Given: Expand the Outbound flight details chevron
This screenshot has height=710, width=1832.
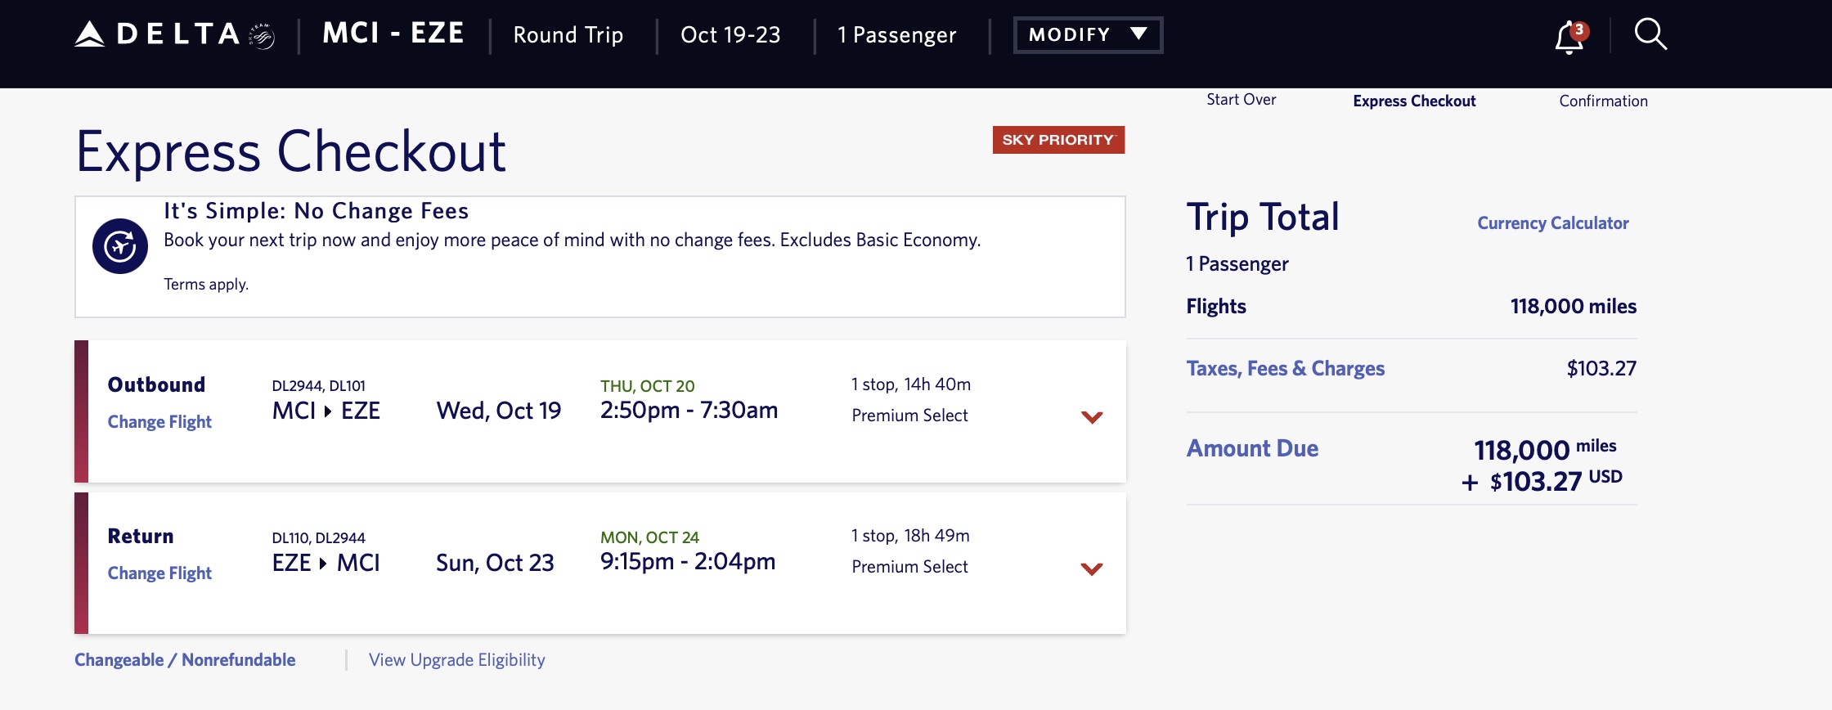Looking at the screenshot, I should [x=1092, y=417].
